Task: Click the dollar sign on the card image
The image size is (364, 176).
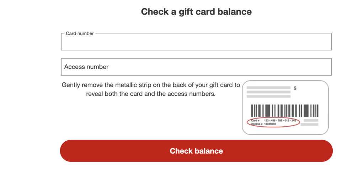Action: 295,88
